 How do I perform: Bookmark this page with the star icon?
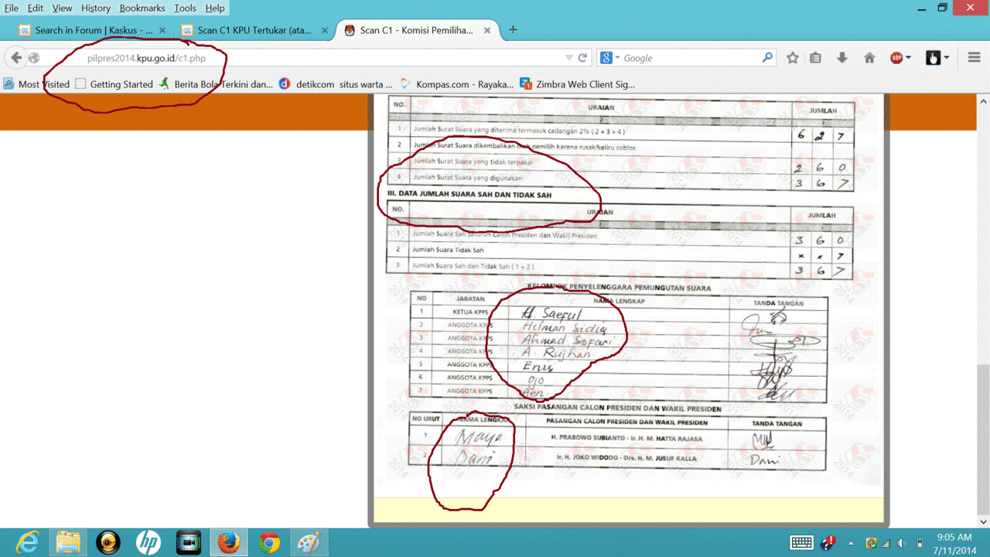(x=793, y=58)
